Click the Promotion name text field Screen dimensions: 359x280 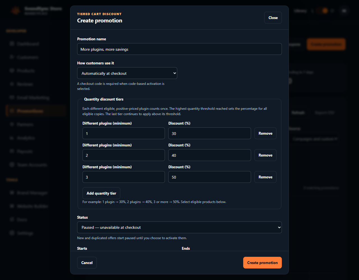click(179, 49)
